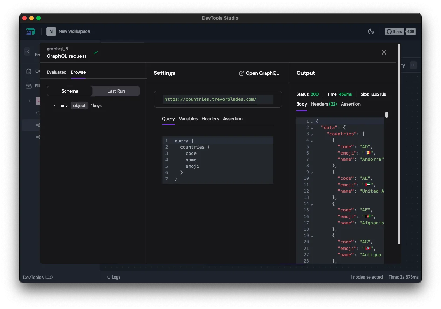The width and height of the screenshot is (441, 309).
Task: Click the Files box icon in sidebar
Action: [x=29, y=86]
